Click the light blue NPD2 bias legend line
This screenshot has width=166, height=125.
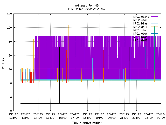[155, 23]
